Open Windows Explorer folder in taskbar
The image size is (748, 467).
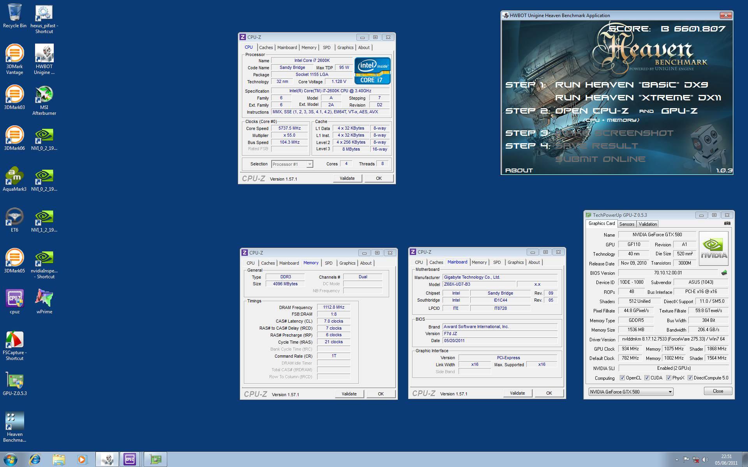point(58,460)
